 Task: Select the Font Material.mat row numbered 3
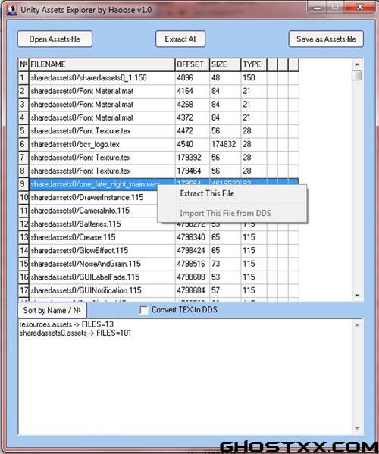click(158, 105)
